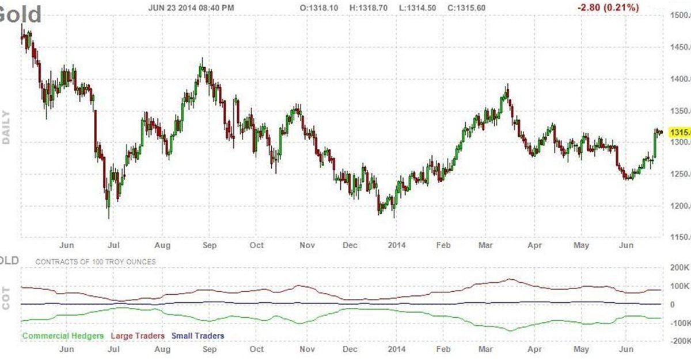Click the COT indicator label

7,297
